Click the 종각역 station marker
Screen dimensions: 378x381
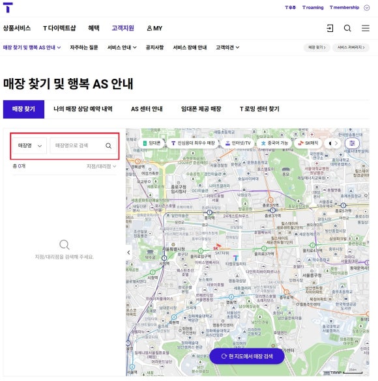coord(209,213)
